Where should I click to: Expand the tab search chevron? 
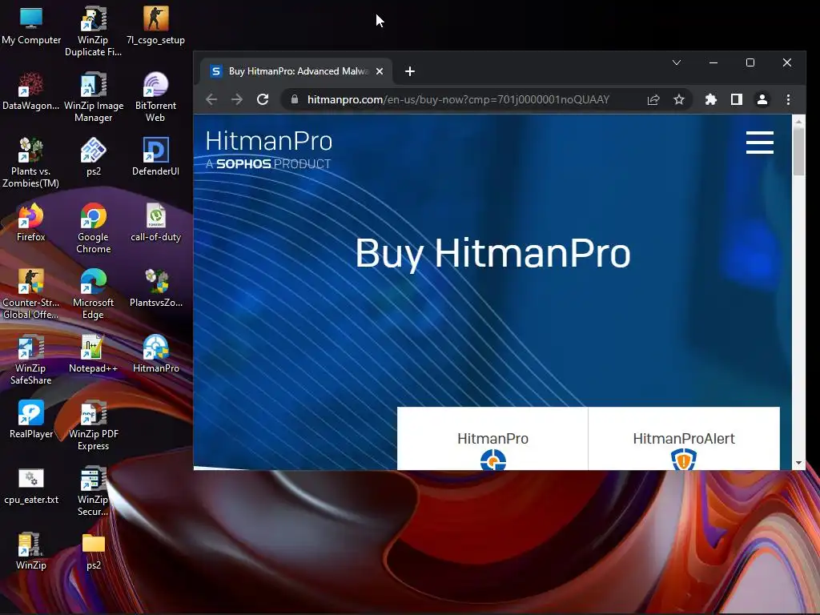676,62
